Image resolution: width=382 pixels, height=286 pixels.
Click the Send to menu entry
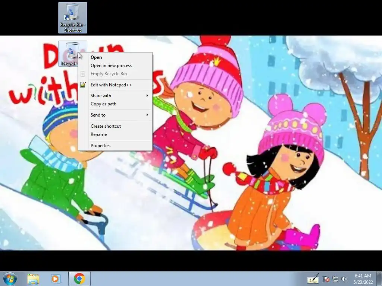pos(115,115)
